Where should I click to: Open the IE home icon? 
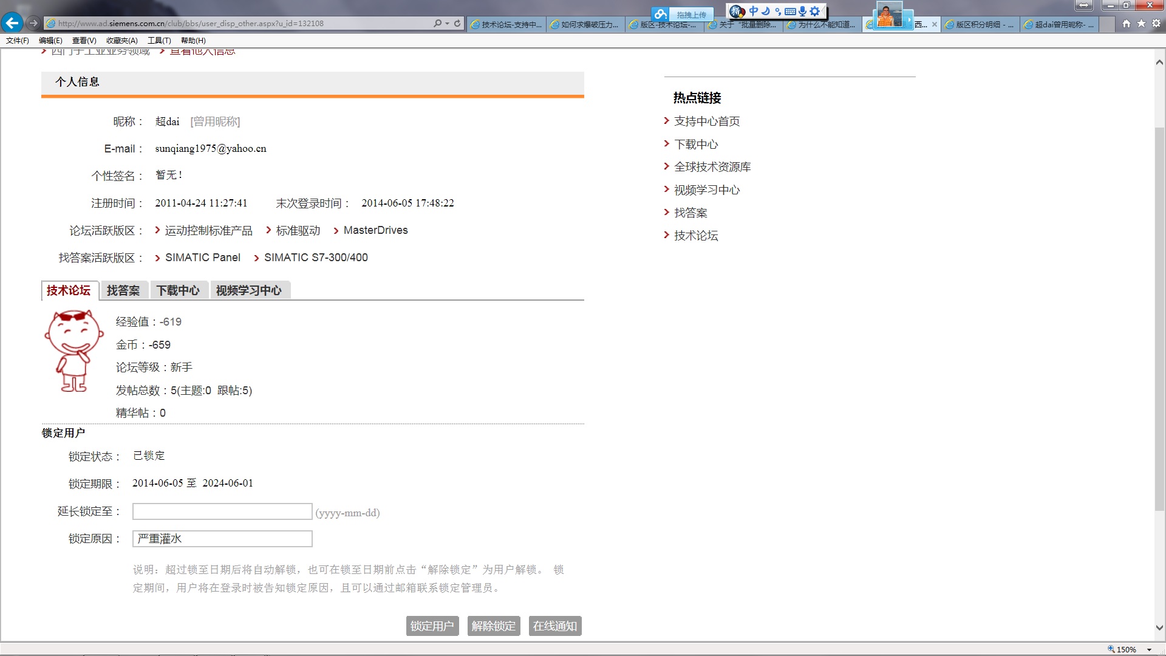point(1127,23)
